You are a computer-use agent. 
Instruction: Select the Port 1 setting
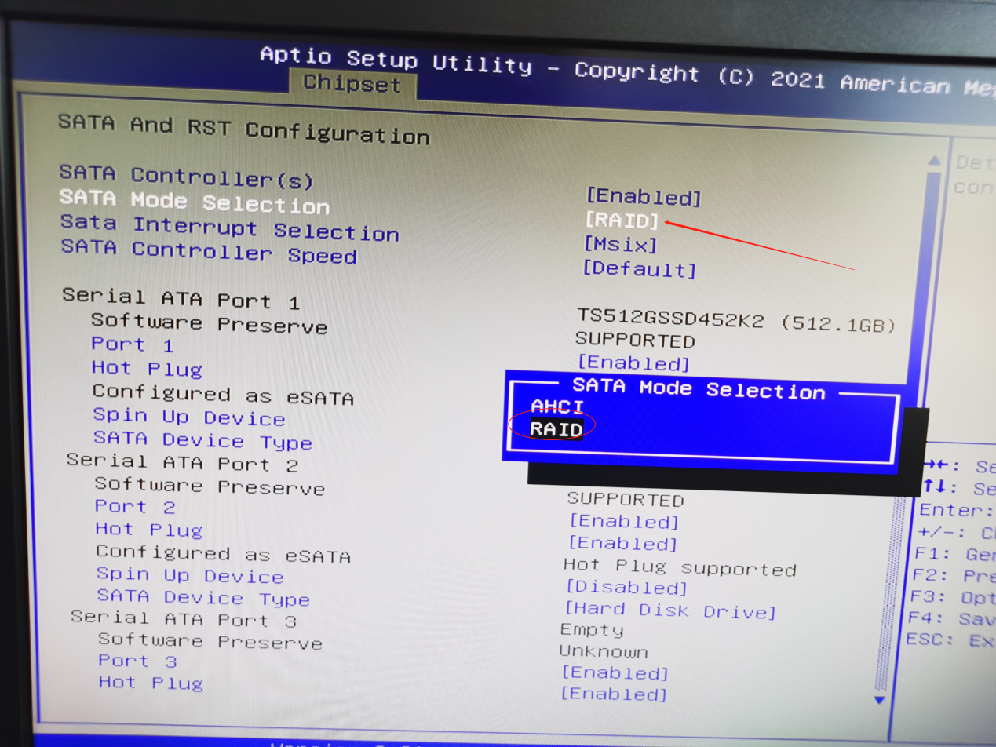point(133,344)
